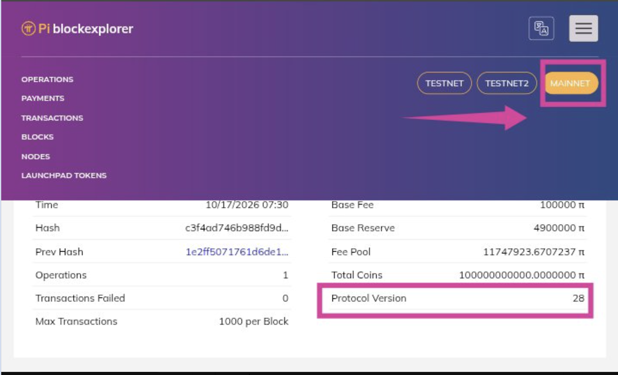Open the language translation icon
The width and height of the screenshot is (618, 375).
(x=541, y=28)
